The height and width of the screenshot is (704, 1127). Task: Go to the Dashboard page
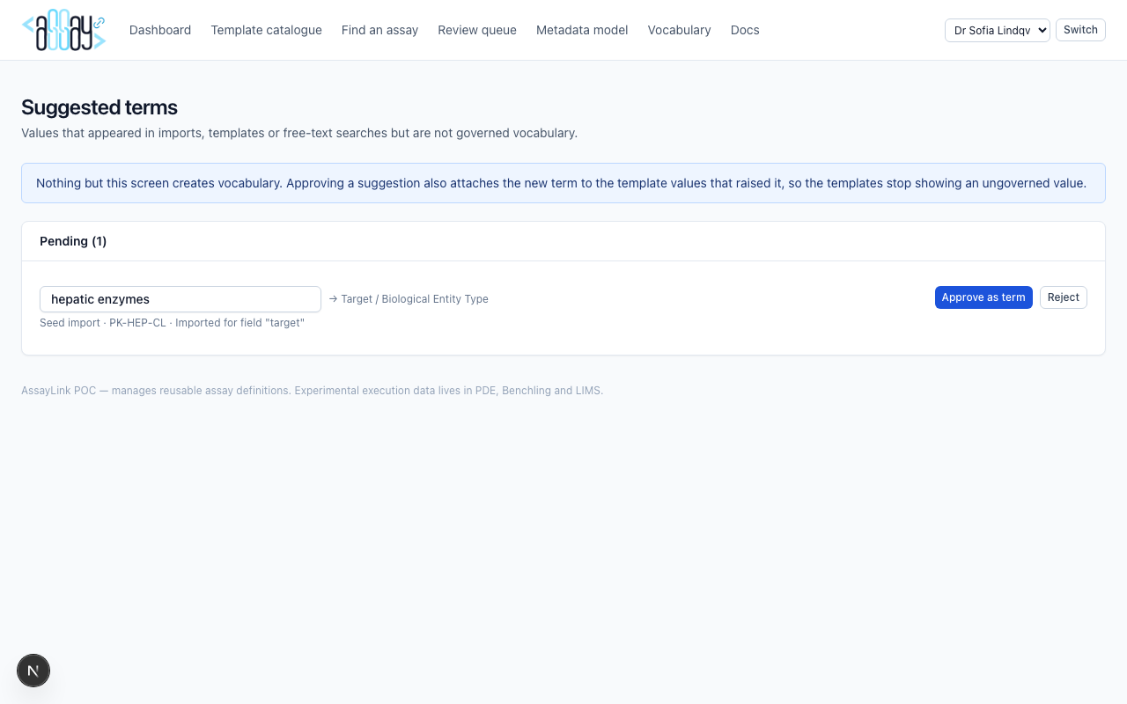tap(160, 30)
